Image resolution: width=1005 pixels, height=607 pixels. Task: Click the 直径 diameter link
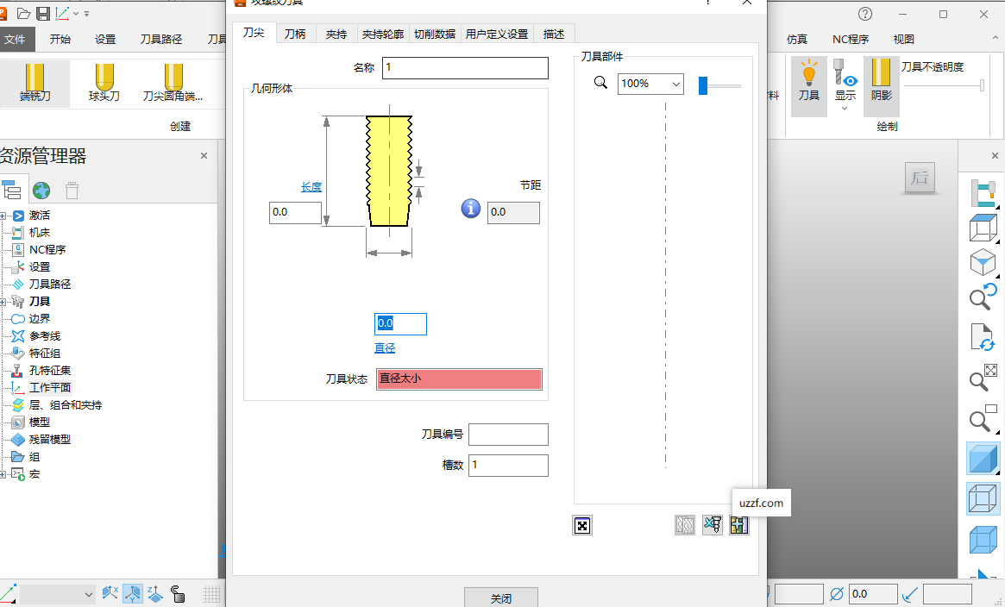385,347
